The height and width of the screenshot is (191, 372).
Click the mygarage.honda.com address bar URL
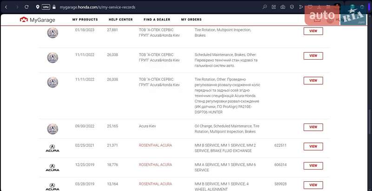point(98,7)
